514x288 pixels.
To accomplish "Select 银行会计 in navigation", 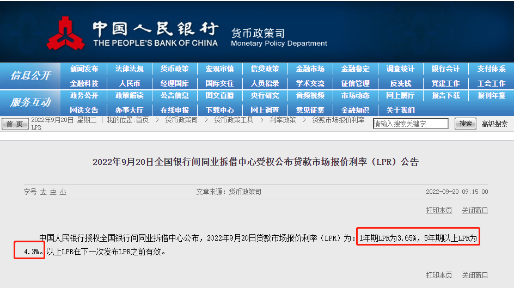I will (x=445, y=69).
